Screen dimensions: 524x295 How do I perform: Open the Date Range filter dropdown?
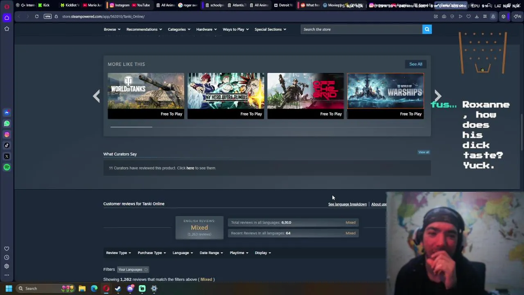click(211, 253)
